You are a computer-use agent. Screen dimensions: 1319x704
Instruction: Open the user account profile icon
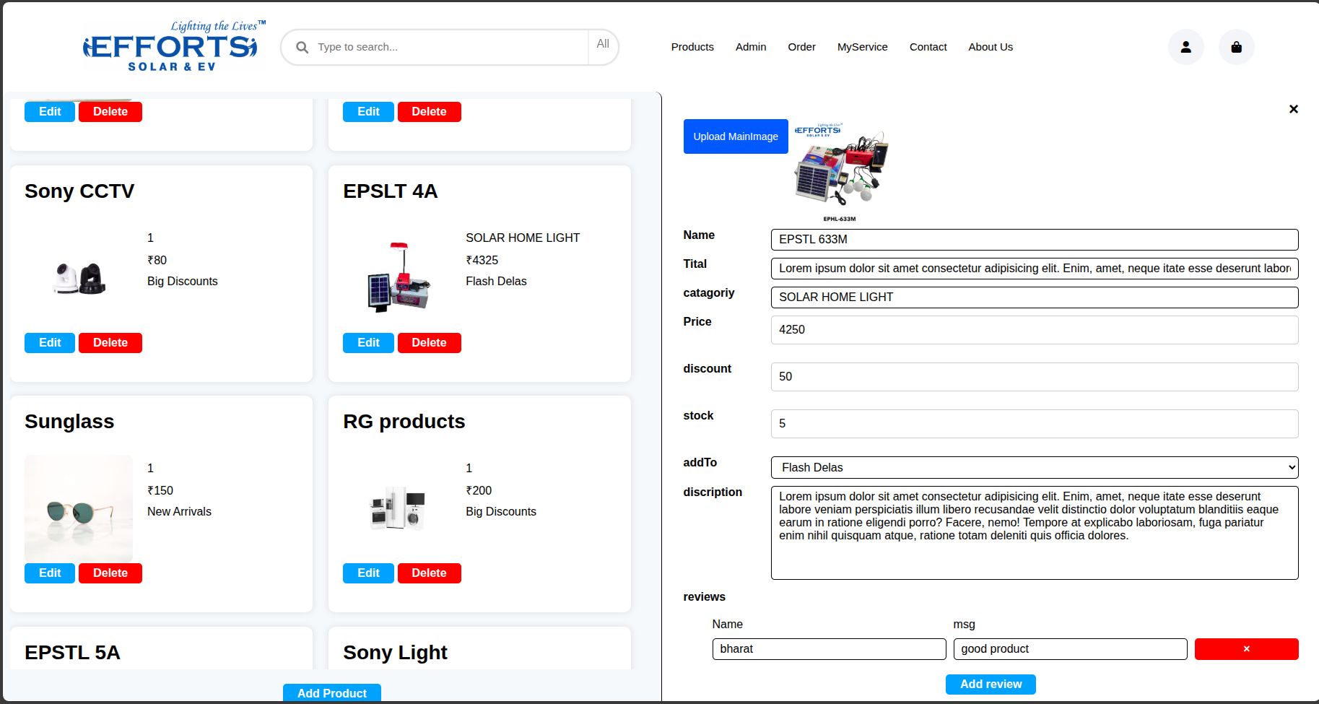coord(1185,47)
